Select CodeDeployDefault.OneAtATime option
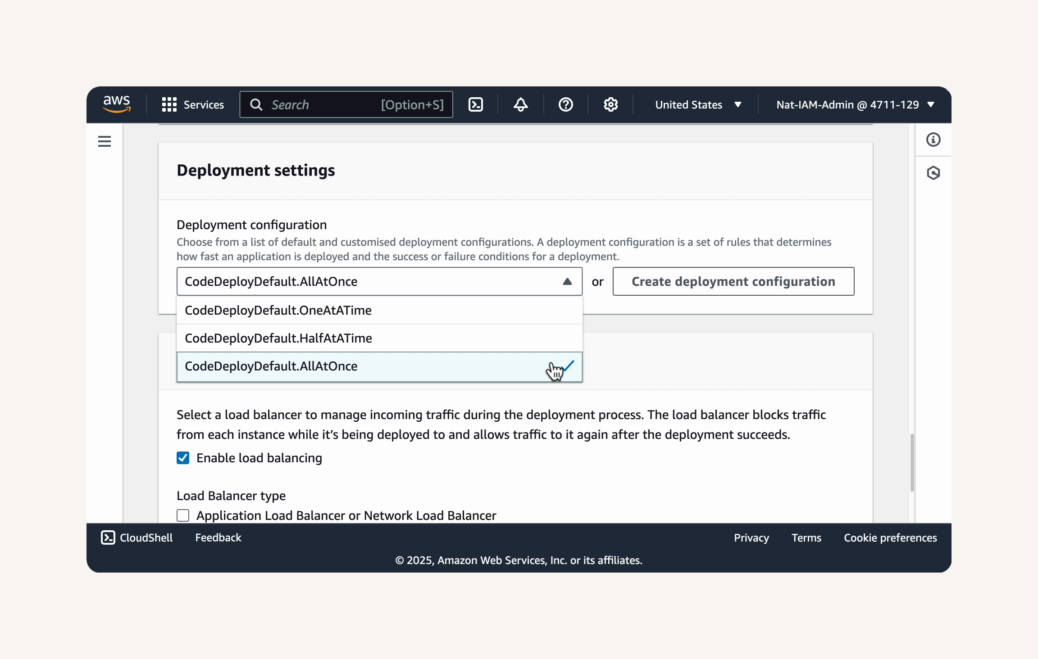The height and width of the screenshot is (659, 1038). (379, 310)
